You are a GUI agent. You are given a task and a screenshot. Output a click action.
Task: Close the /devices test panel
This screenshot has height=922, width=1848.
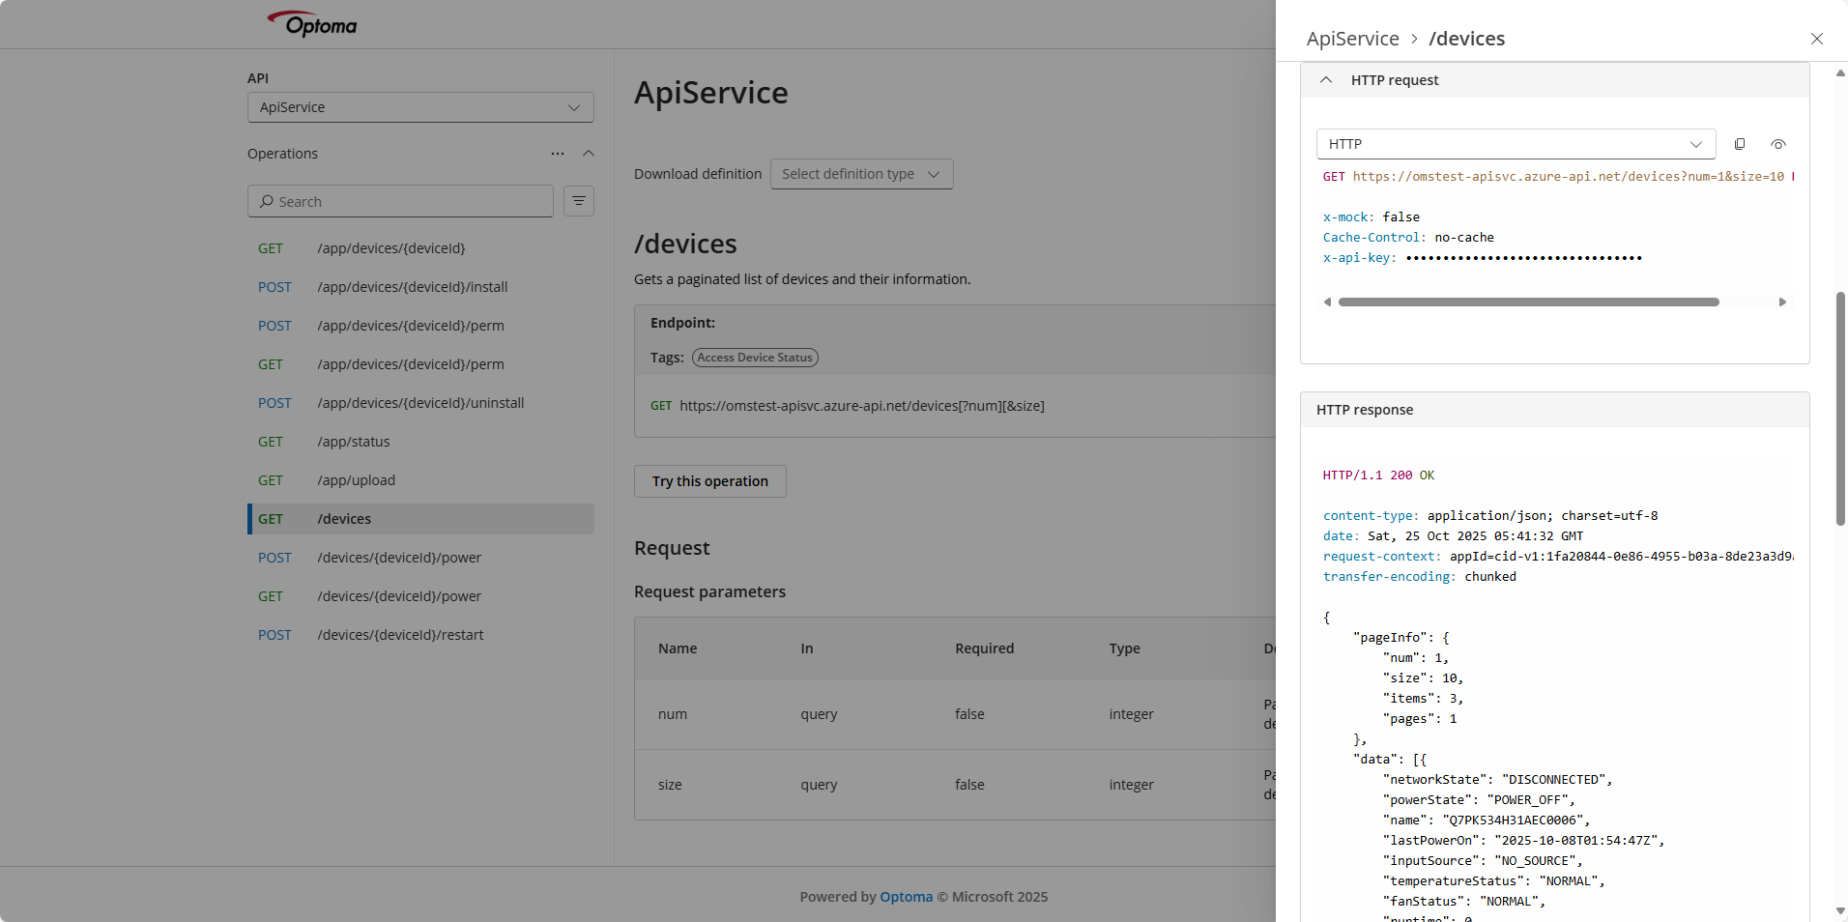[x=1816, y=39]
